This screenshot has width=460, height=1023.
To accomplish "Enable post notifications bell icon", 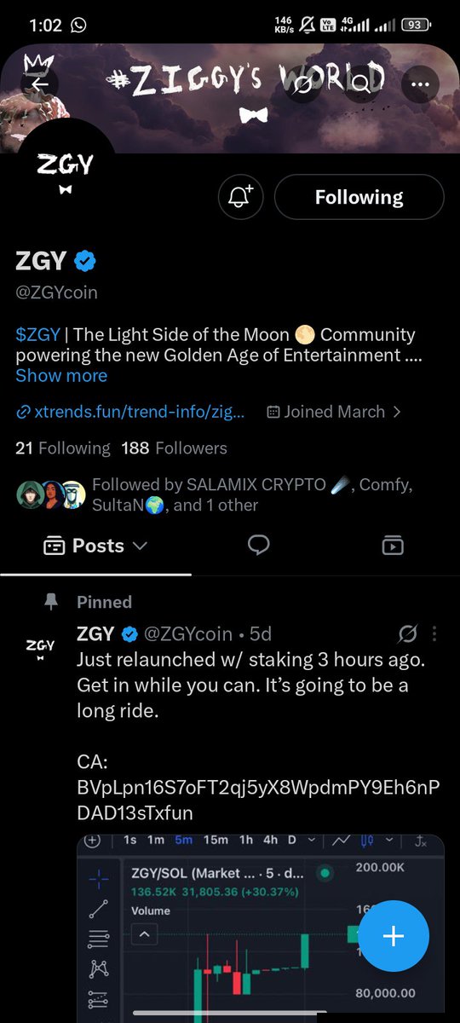I will [241, 197].
